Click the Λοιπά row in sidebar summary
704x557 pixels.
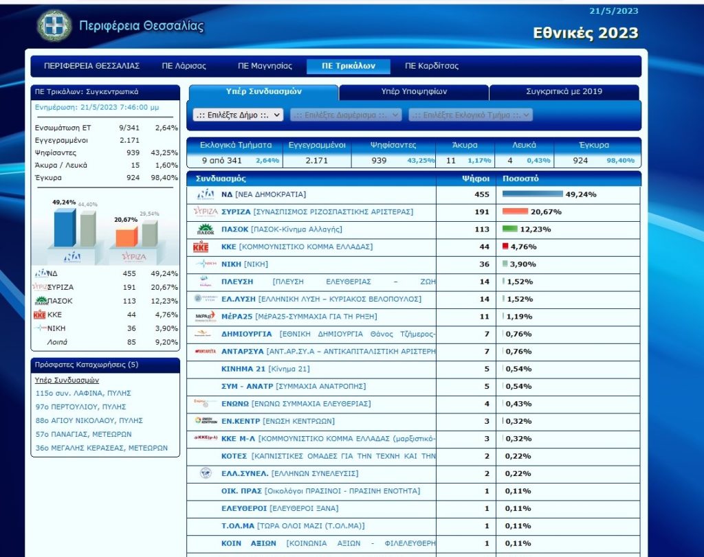[106, 342]
